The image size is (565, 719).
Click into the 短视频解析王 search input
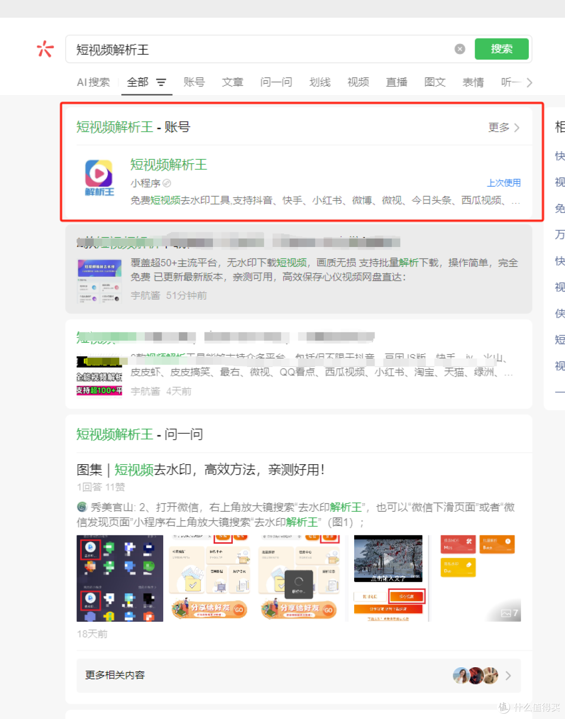tap(262, 49)
